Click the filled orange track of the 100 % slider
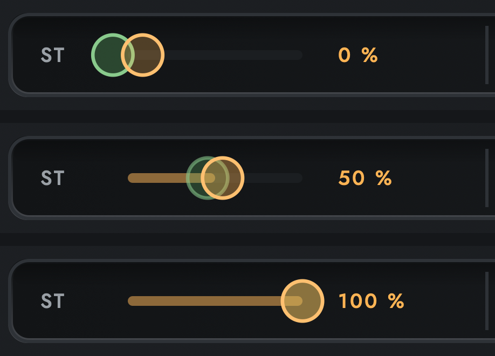Viewport: 495px width, 356px height. (x=204, y=301)
